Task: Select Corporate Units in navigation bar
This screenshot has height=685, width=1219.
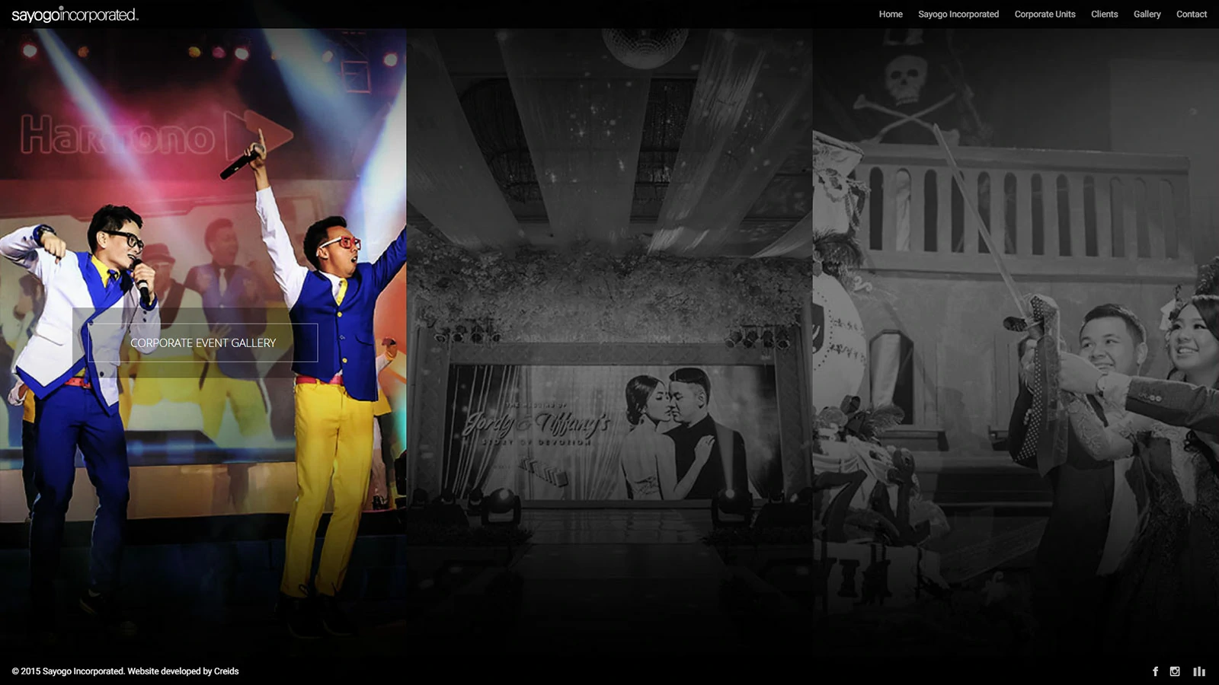Action: tap(1045, 14)
